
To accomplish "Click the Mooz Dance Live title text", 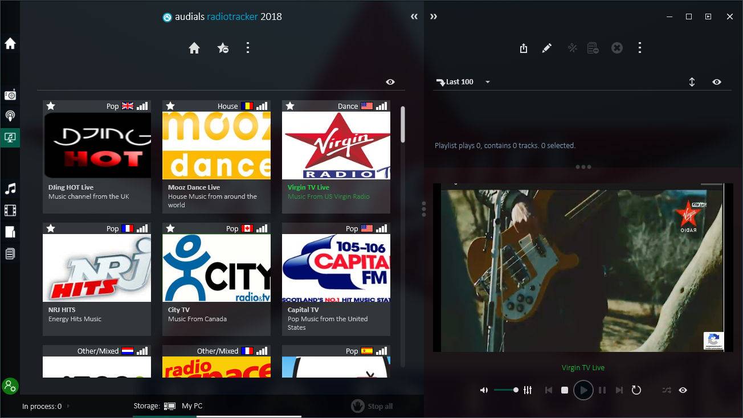I will [194, 187].
